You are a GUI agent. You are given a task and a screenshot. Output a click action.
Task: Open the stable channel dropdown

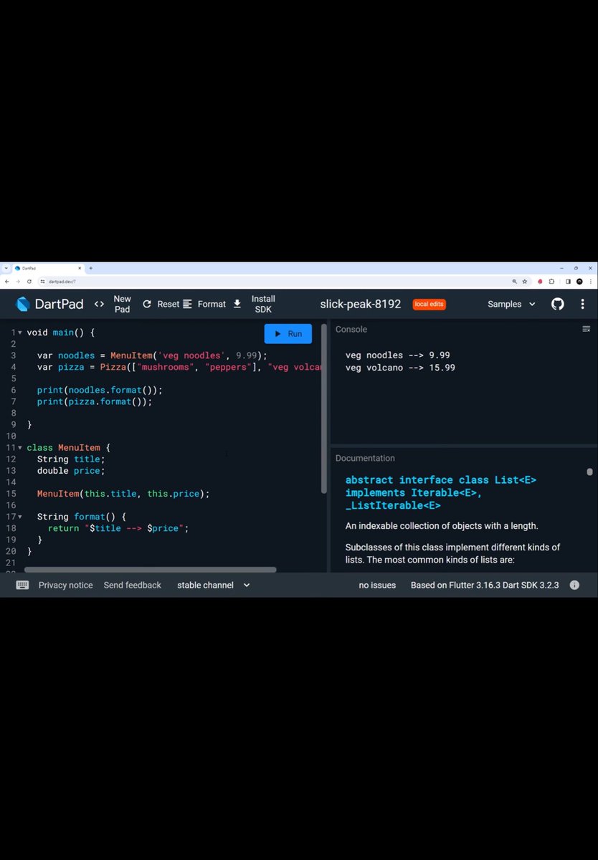[x=214, y=585]
